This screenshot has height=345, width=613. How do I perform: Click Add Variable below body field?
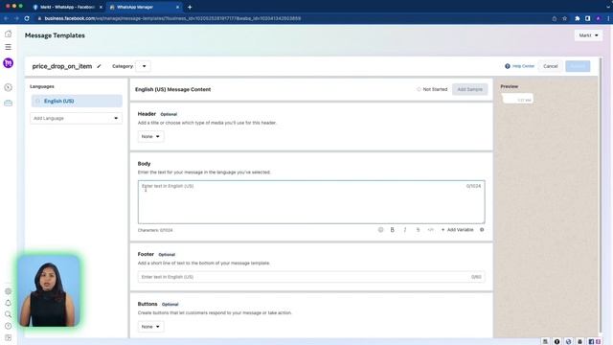click(458, 230)
